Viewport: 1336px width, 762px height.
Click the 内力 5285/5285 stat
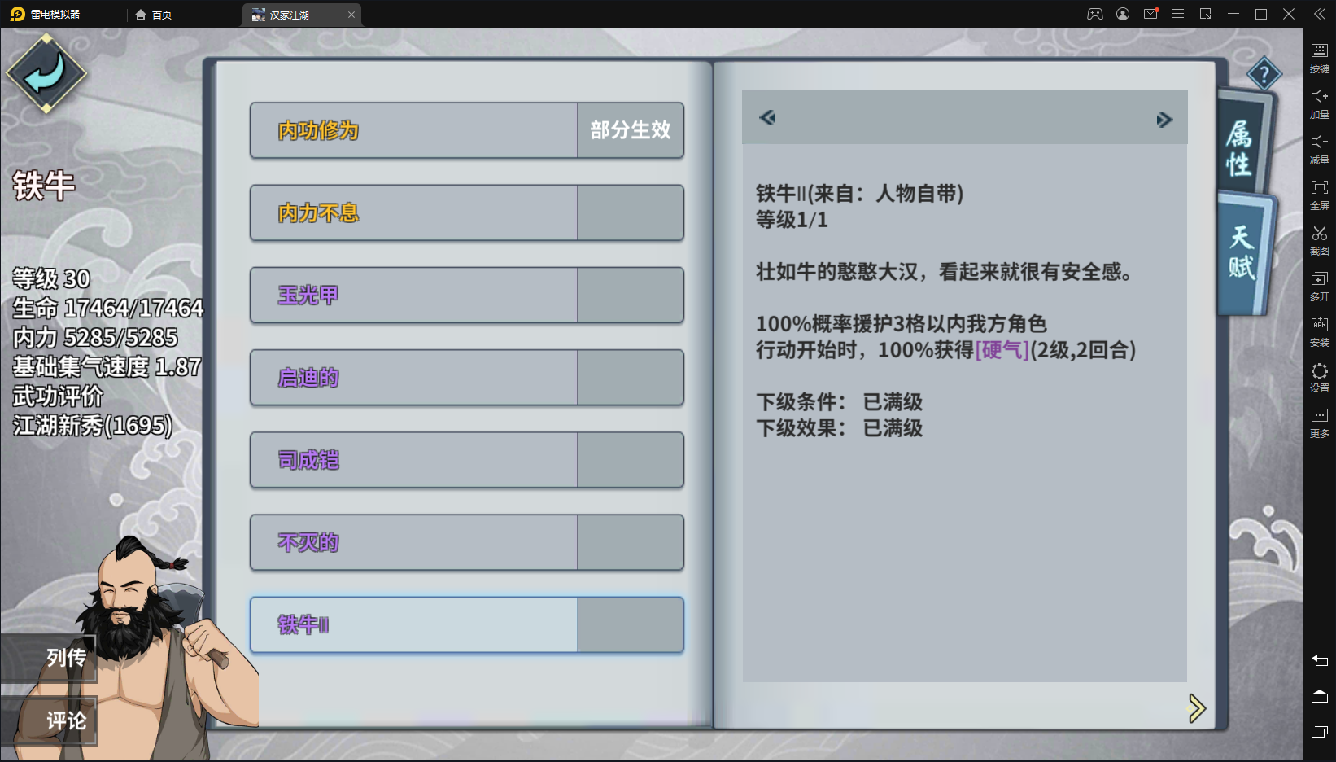(95, 338)
